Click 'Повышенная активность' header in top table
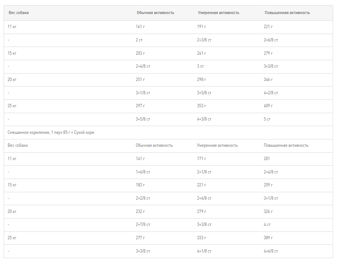 click(287, 13)
